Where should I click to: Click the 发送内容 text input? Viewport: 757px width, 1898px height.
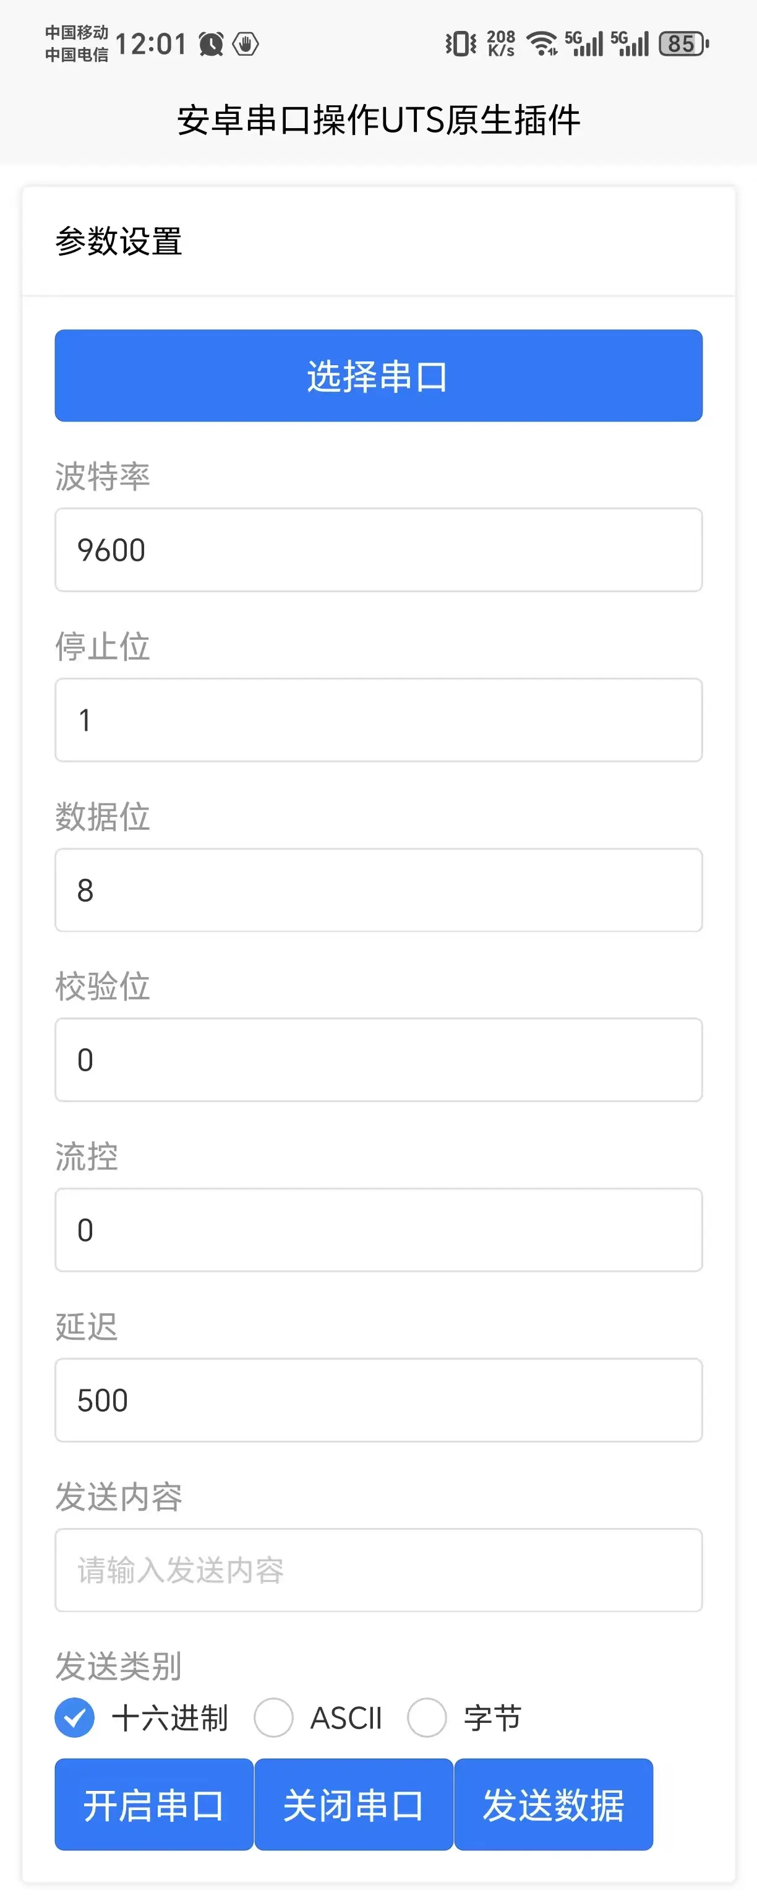click(x=378, y=1570)
